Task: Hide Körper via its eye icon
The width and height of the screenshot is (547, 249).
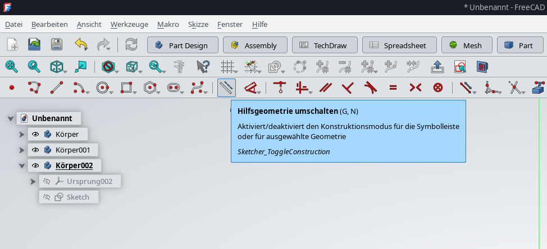Action: [x=35, y=135]
